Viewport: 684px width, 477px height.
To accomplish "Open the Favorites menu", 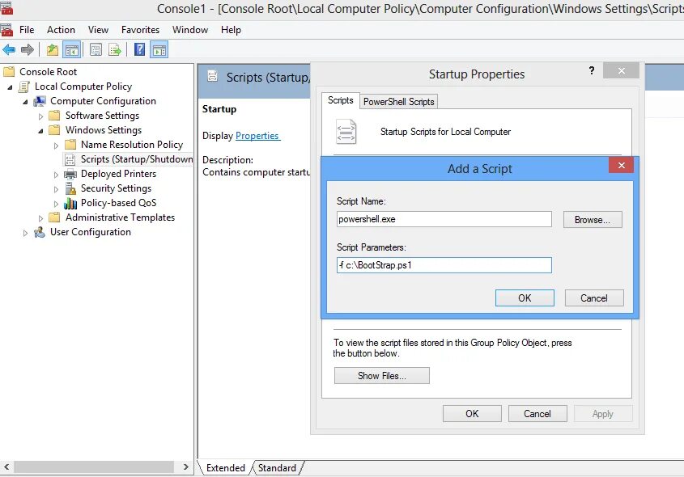I will tap(141, 30).
